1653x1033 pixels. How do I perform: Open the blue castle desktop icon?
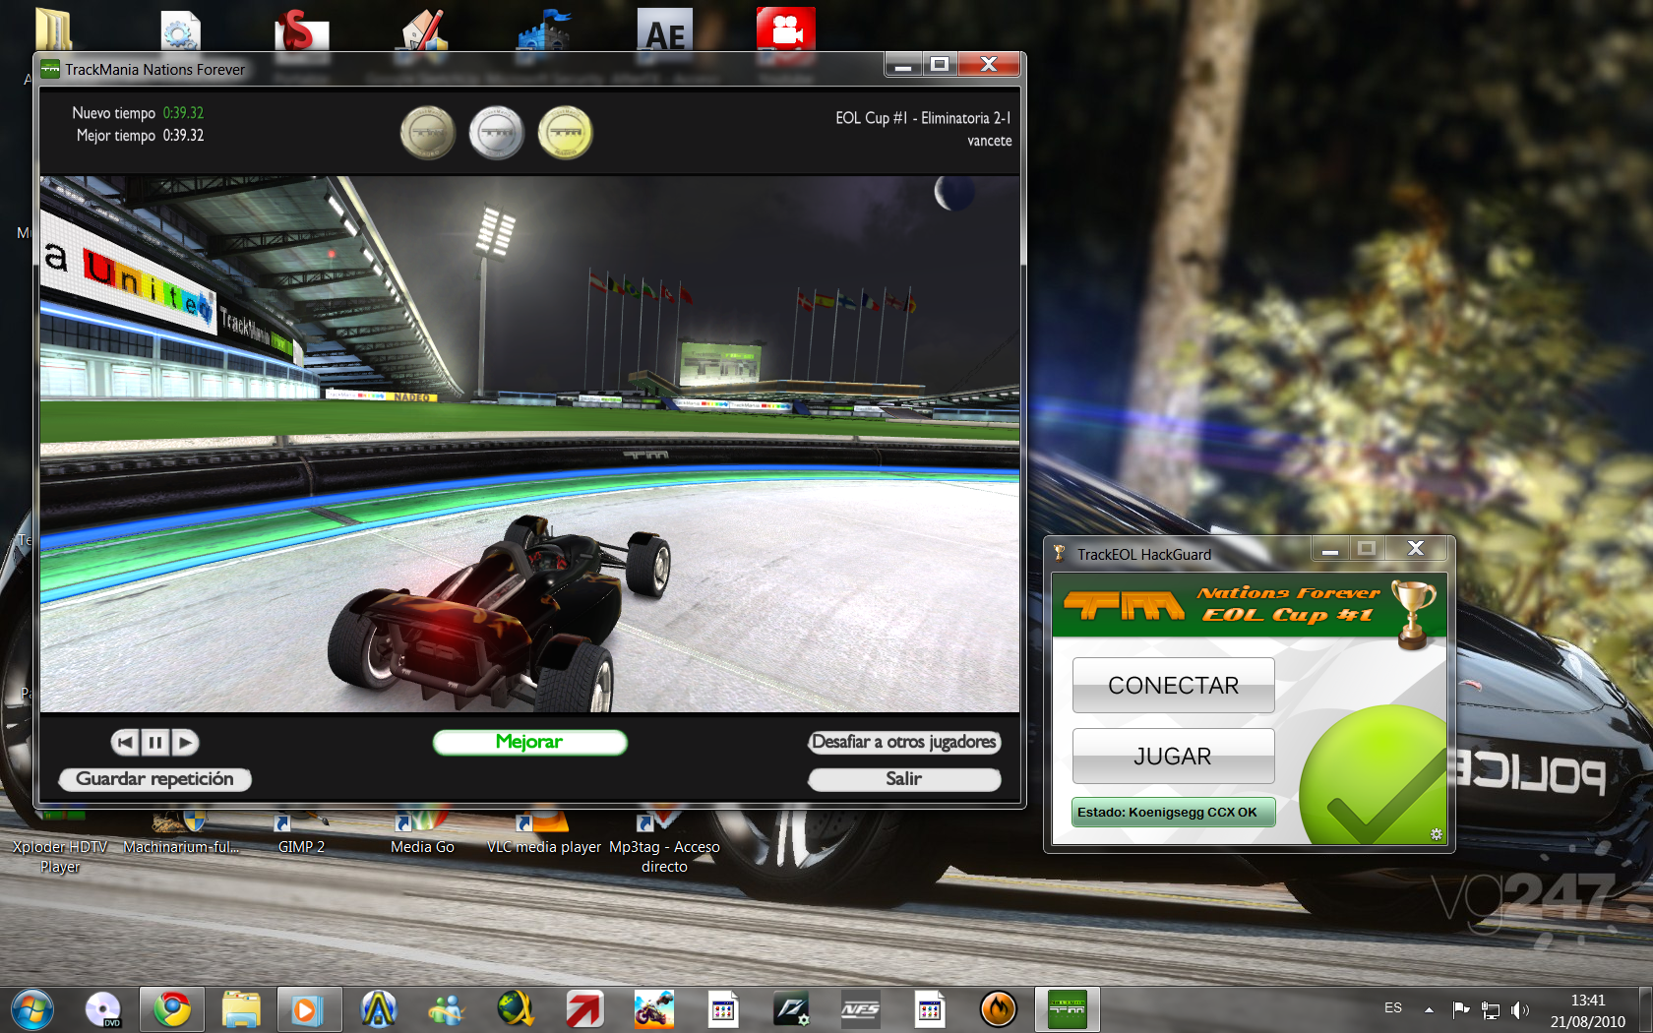(544, 30)
